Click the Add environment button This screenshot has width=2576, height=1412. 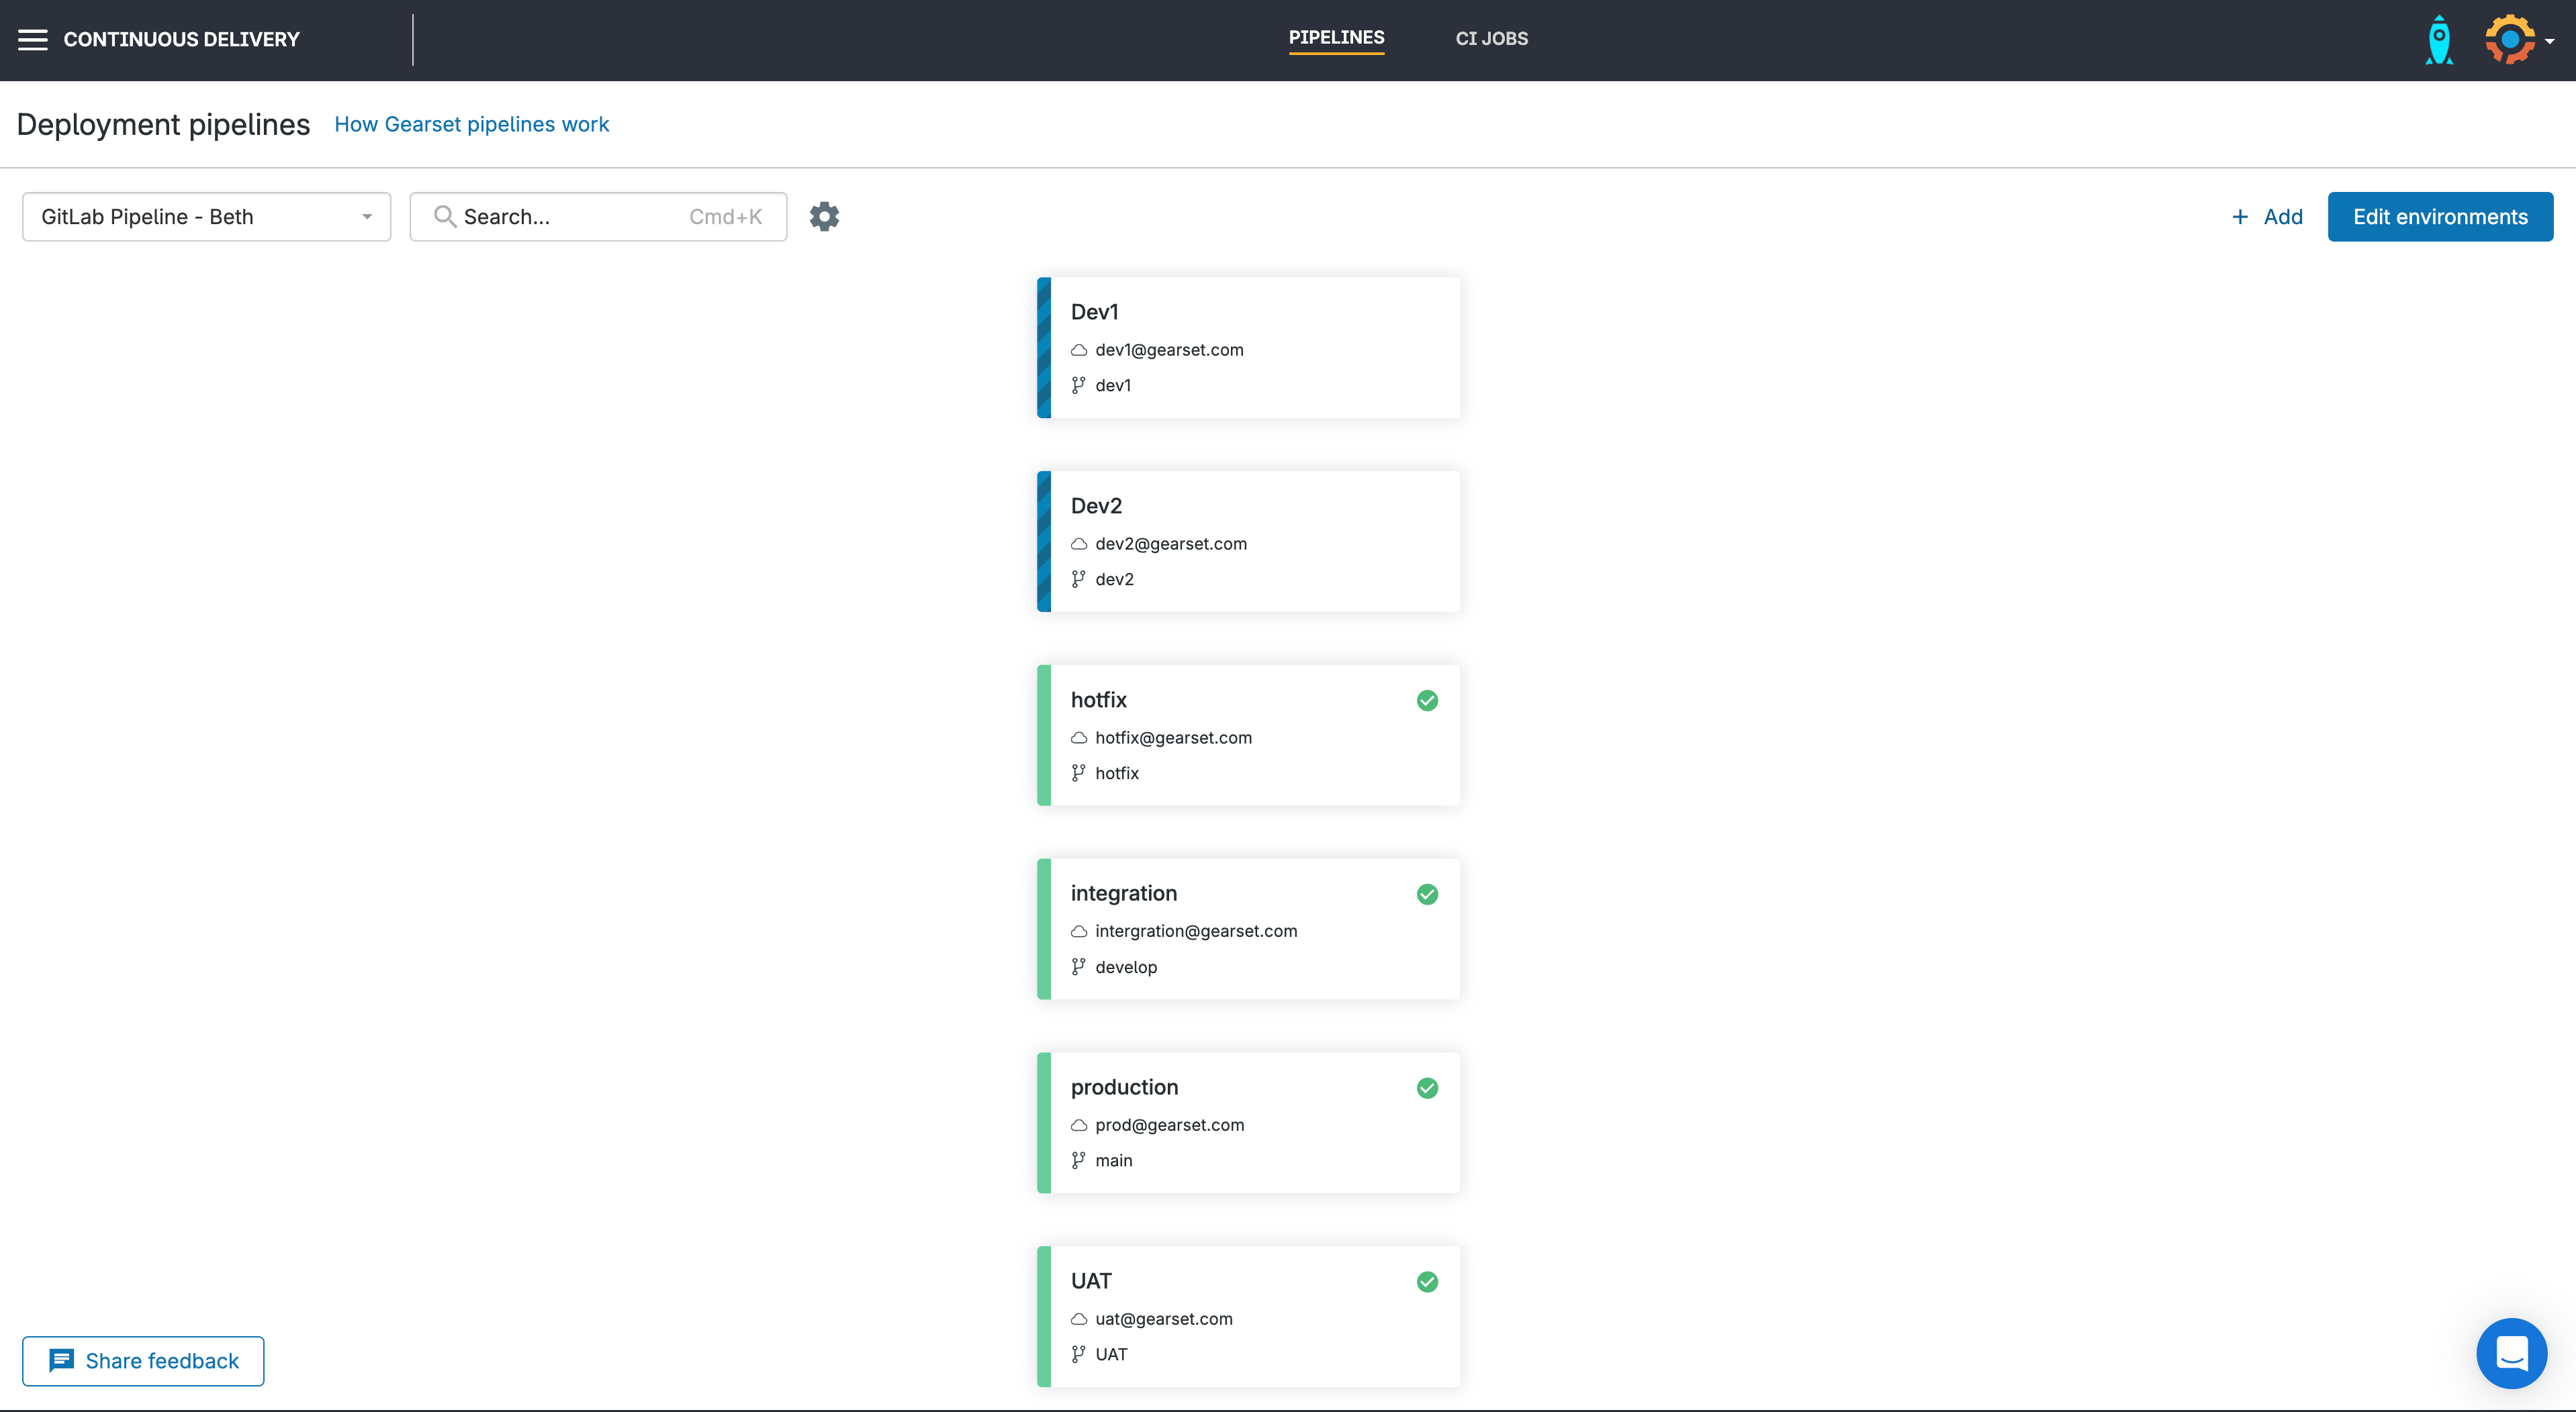2267,217
